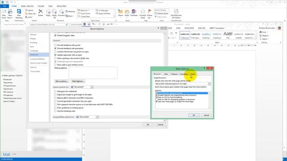This screenshot has width=287, height=161.
Task: Enable Provide feedback with sound
Action: (55, 45)
